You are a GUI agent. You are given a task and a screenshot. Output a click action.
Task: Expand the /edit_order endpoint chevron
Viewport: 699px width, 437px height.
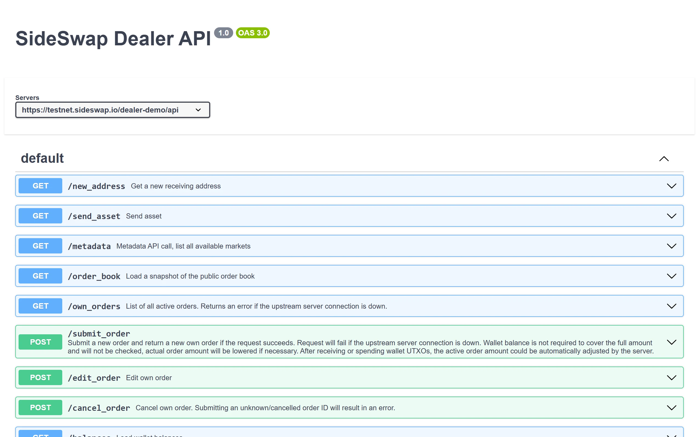672,378
